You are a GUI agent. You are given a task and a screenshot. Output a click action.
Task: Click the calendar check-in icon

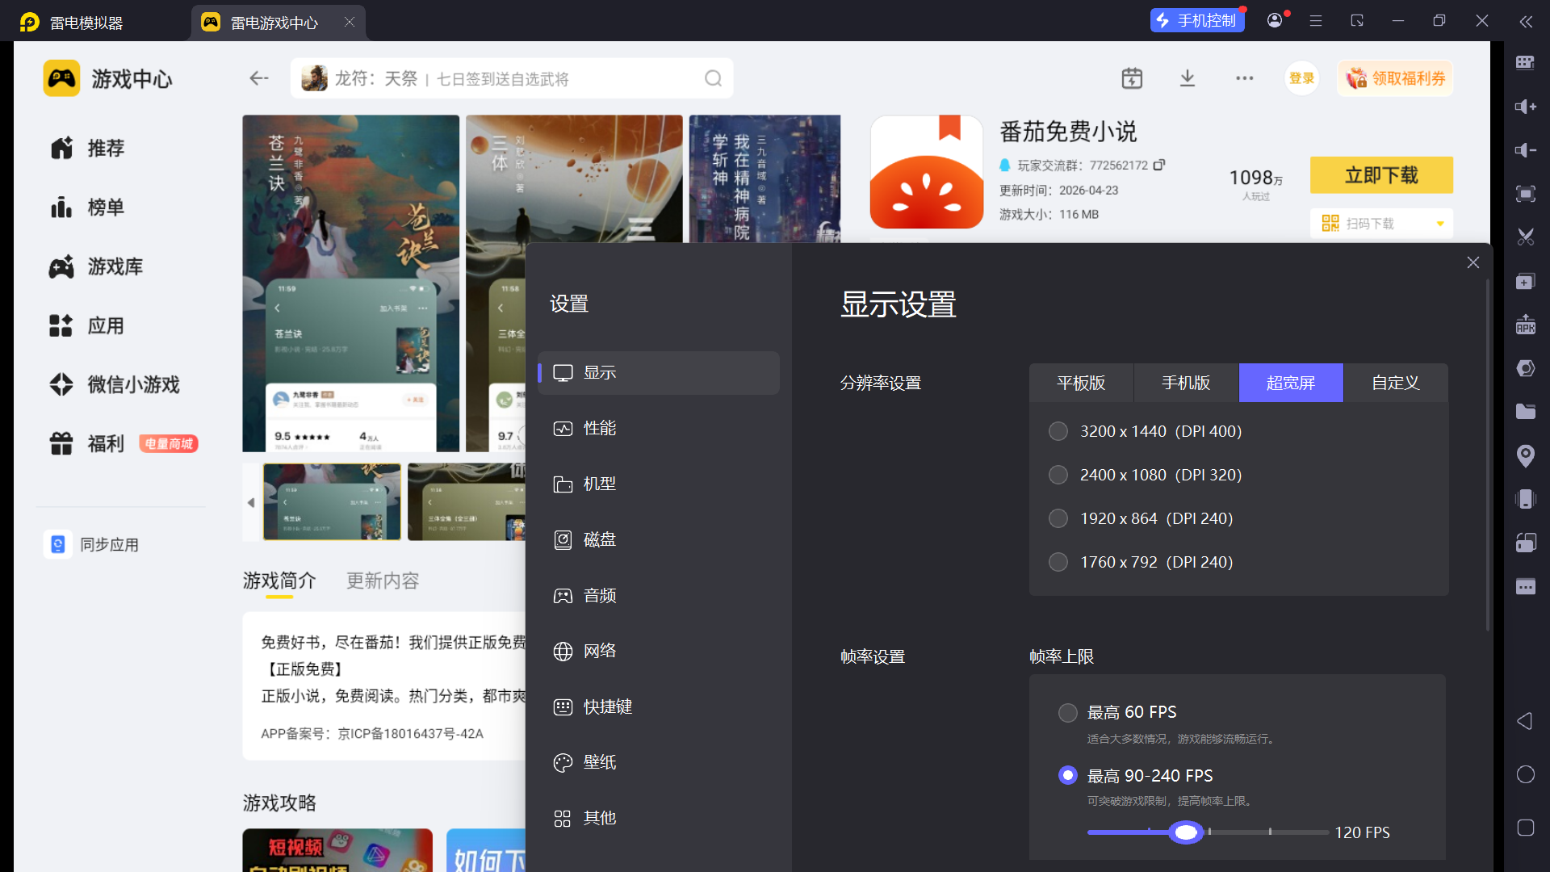coord(1132,78)
